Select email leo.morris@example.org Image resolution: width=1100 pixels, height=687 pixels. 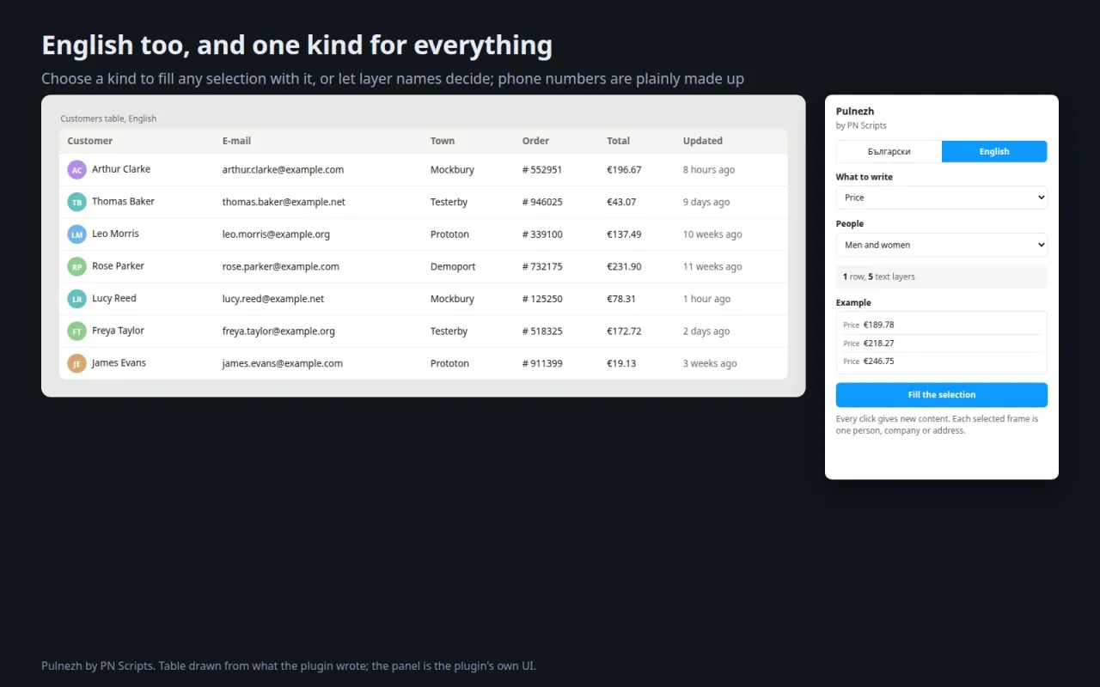(x=276, y=234)
